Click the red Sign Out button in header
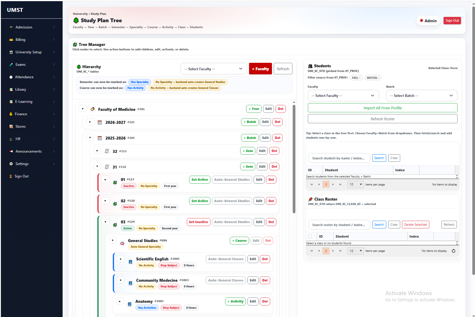The height and width of the screenshot is (317, 475). pos(452,20)
